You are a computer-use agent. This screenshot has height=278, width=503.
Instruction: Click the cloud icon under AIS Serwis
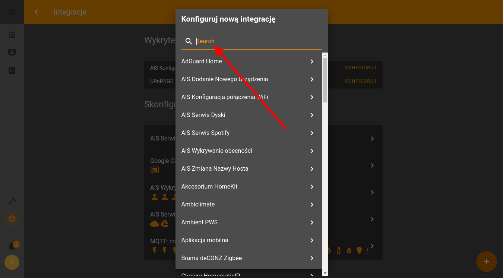click(x=154, y=224)
